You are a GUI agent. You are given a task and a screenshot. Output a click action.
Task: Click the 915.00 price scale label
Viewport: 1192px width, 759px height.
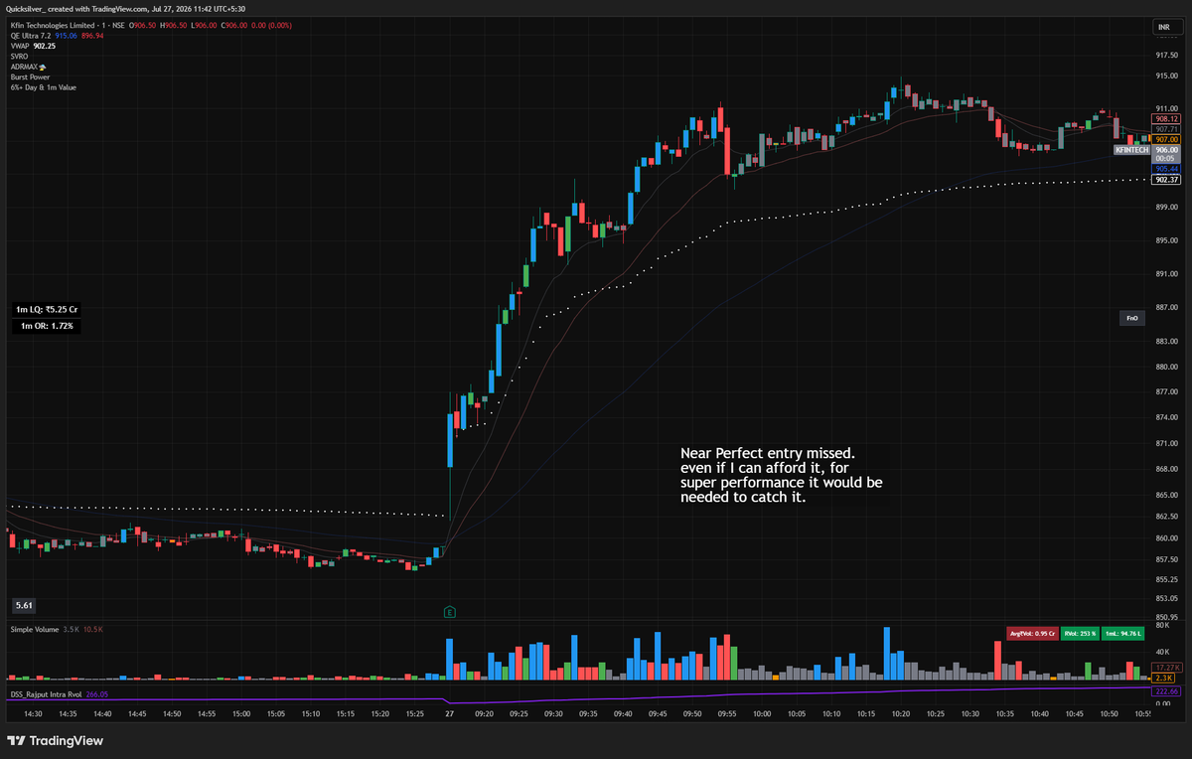pyautogui.click(x=1165, y=76)
